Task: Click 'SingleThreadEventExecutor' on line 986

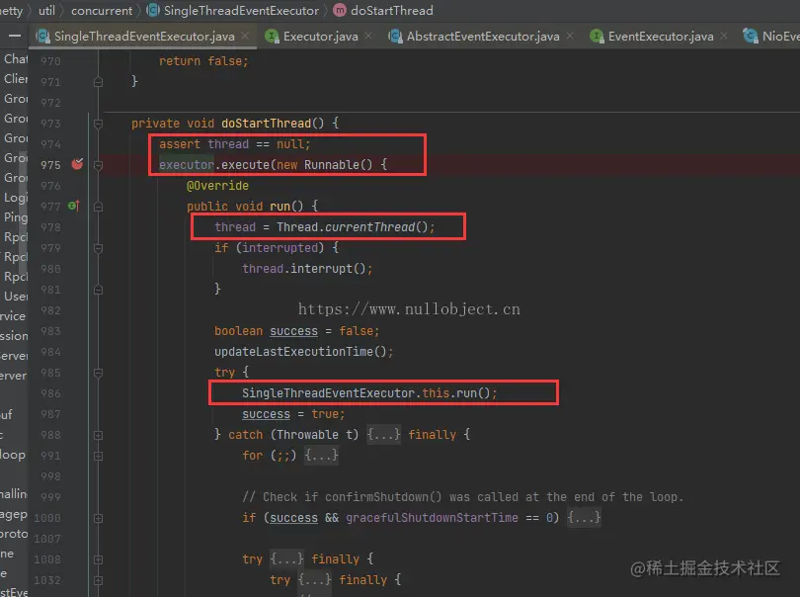Action: click(x=328, y=392)
